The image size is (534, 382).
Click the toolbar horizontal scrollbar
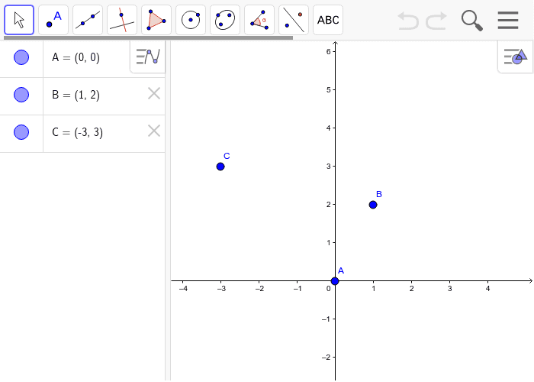click(148, 38)
